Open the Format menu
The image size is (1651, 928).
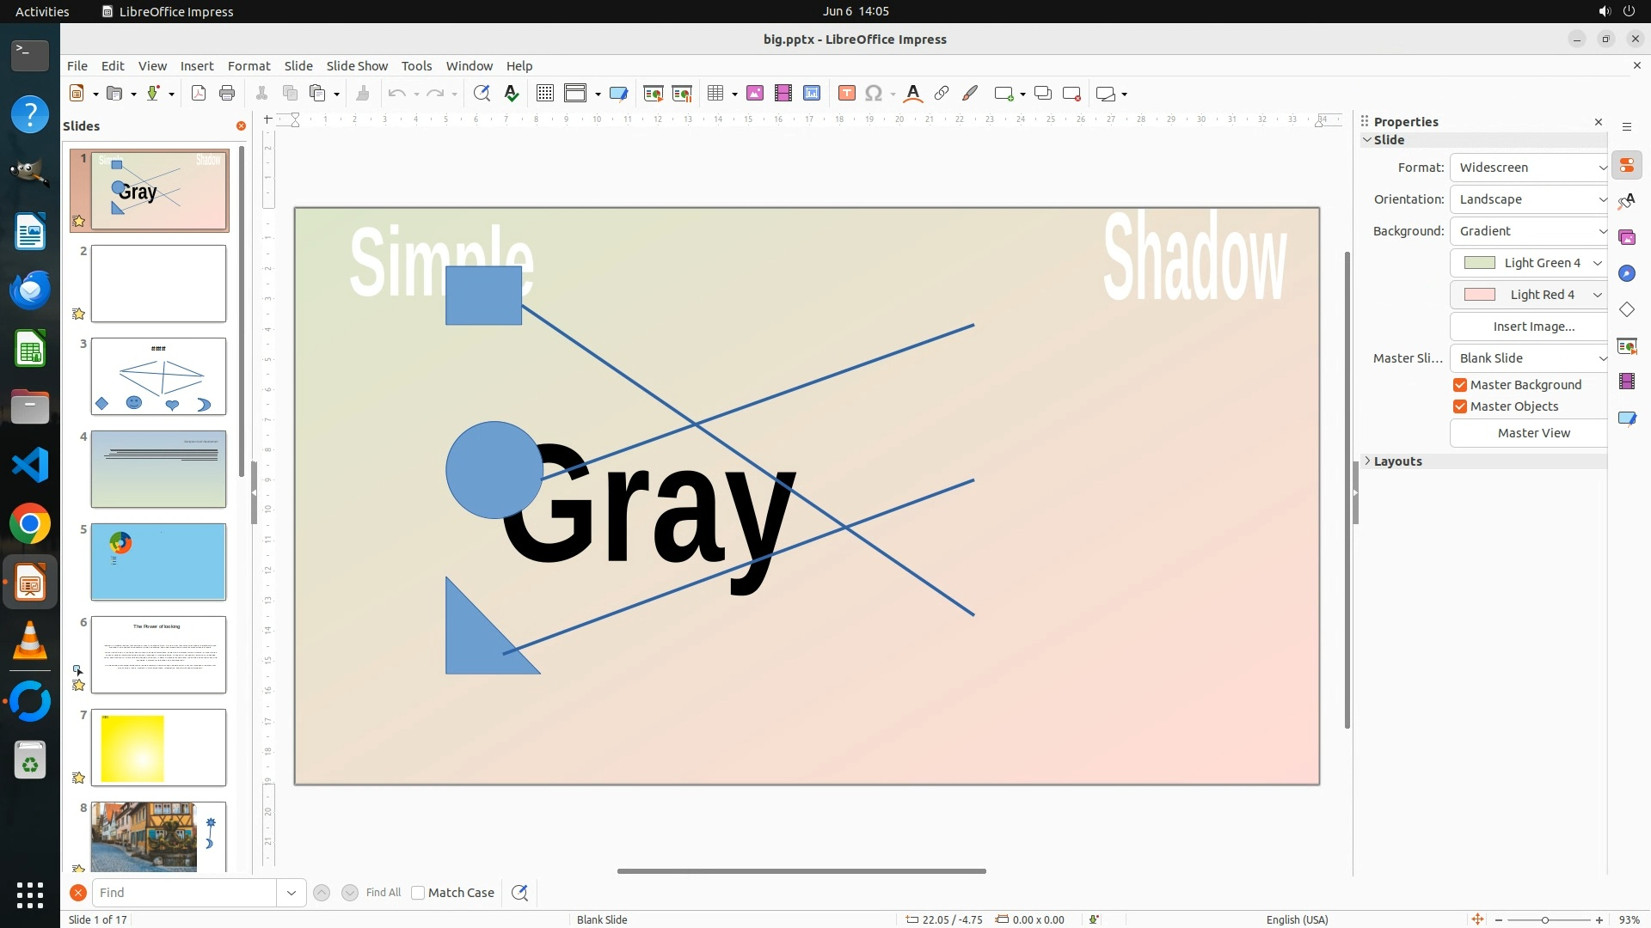(249, 66)
